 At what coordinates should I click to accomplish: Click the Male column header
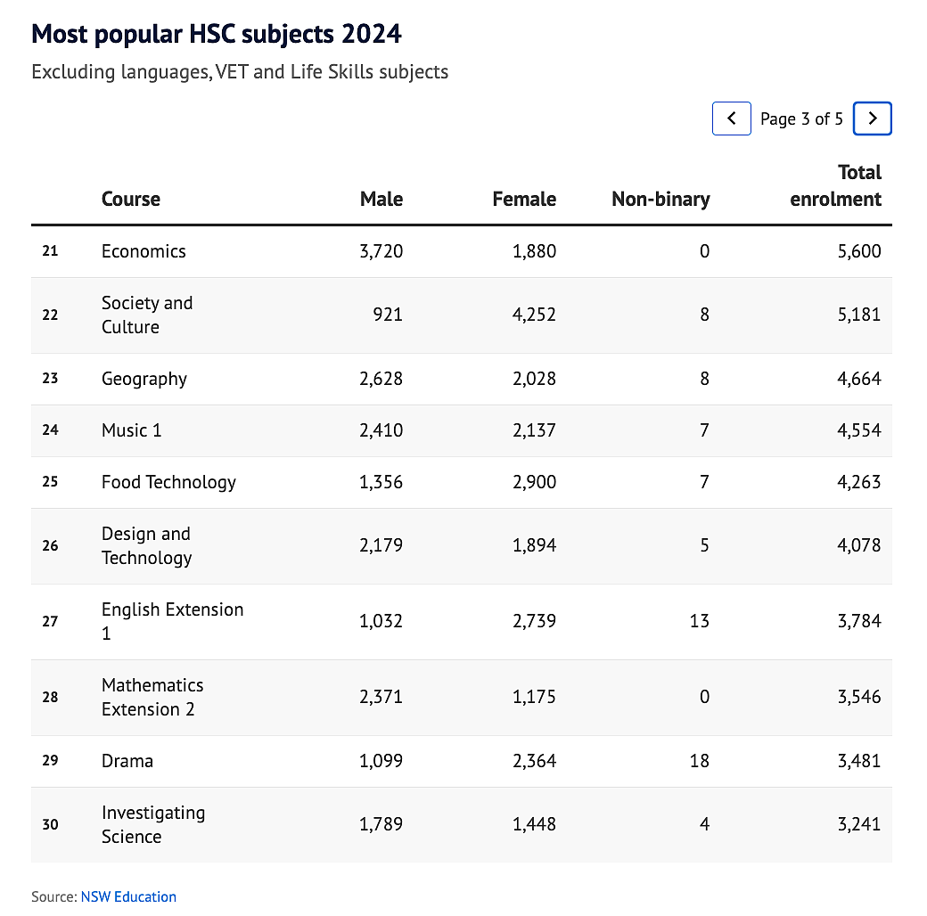point(381,200)
